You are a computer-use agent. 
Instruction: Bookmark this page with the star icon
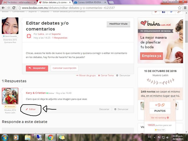pyautogui.click(x=179, y=8)
